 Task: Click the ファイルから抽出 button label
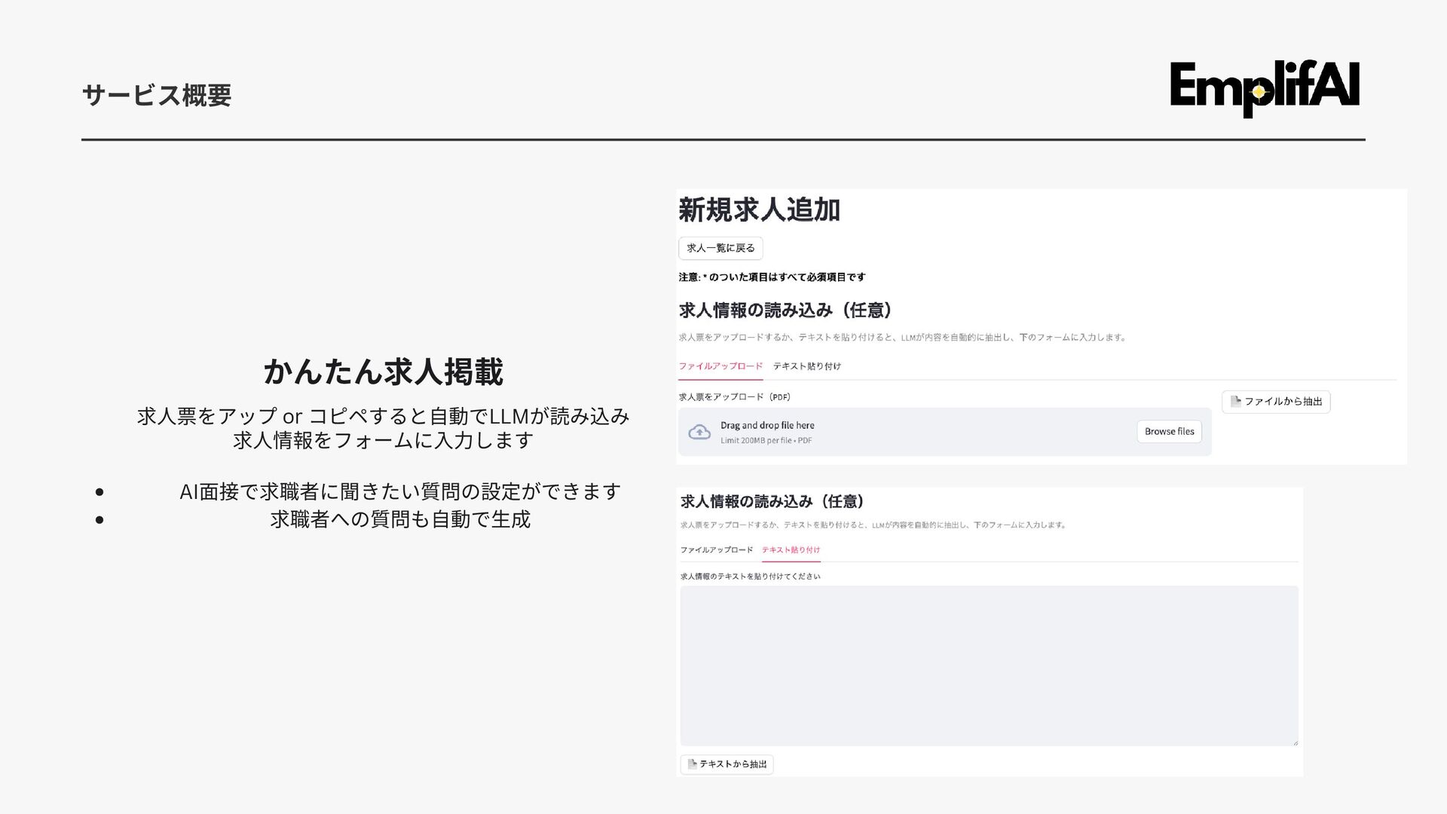pyautogui.click(x=1283, y=402)
